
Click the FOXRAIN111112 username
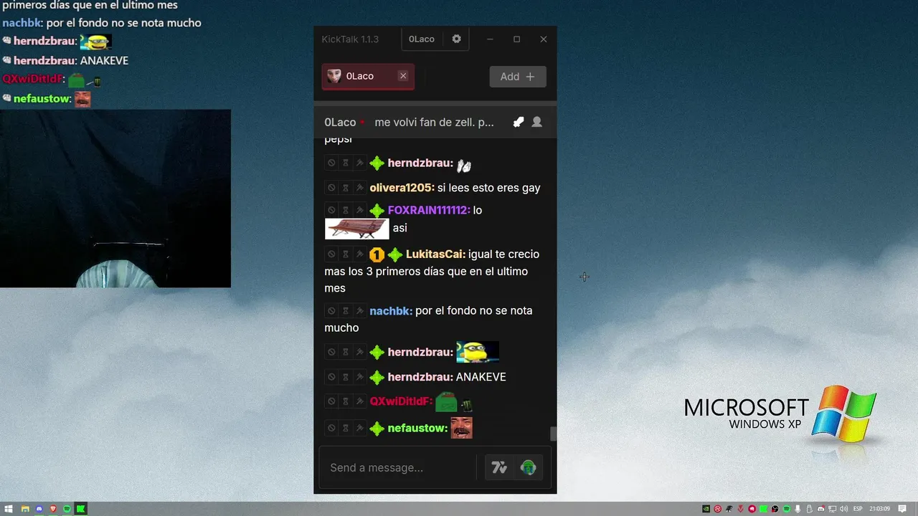[429, 210]
